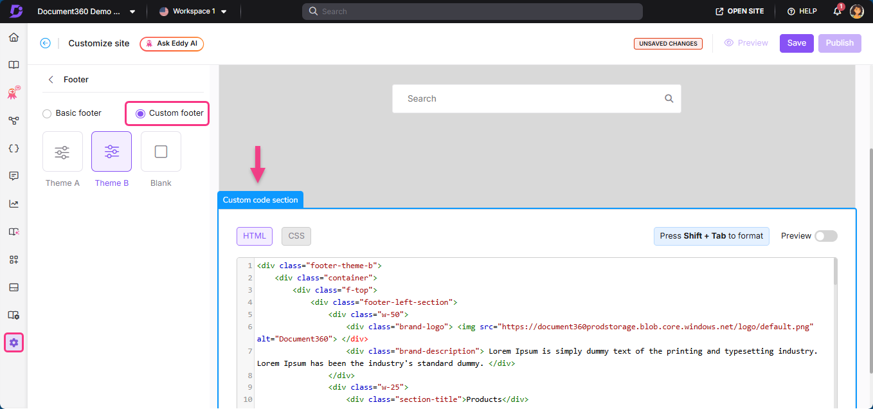873x409 pixels.
Task: Click code line with class "f-top"
Action: coord(335,290)
